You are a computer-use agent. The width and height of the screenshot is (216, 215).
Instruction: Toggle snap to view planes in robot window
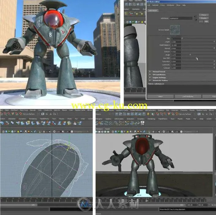(173, 114)
